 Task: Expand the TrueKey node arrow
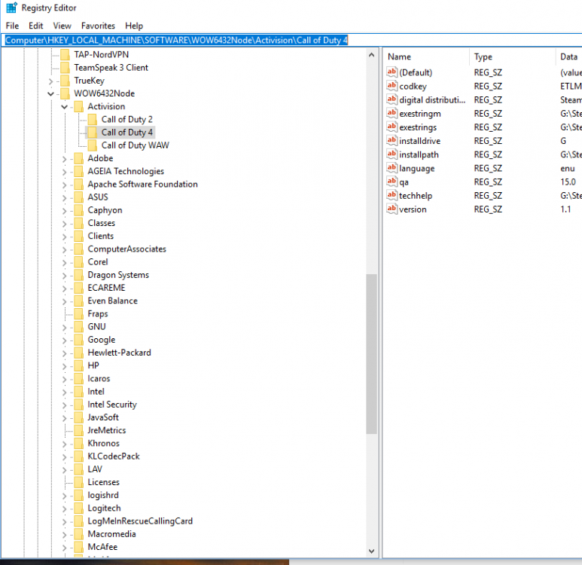point(50,81)
